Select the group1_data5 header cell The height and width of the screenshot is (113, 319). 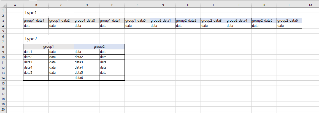coord(137,21)
